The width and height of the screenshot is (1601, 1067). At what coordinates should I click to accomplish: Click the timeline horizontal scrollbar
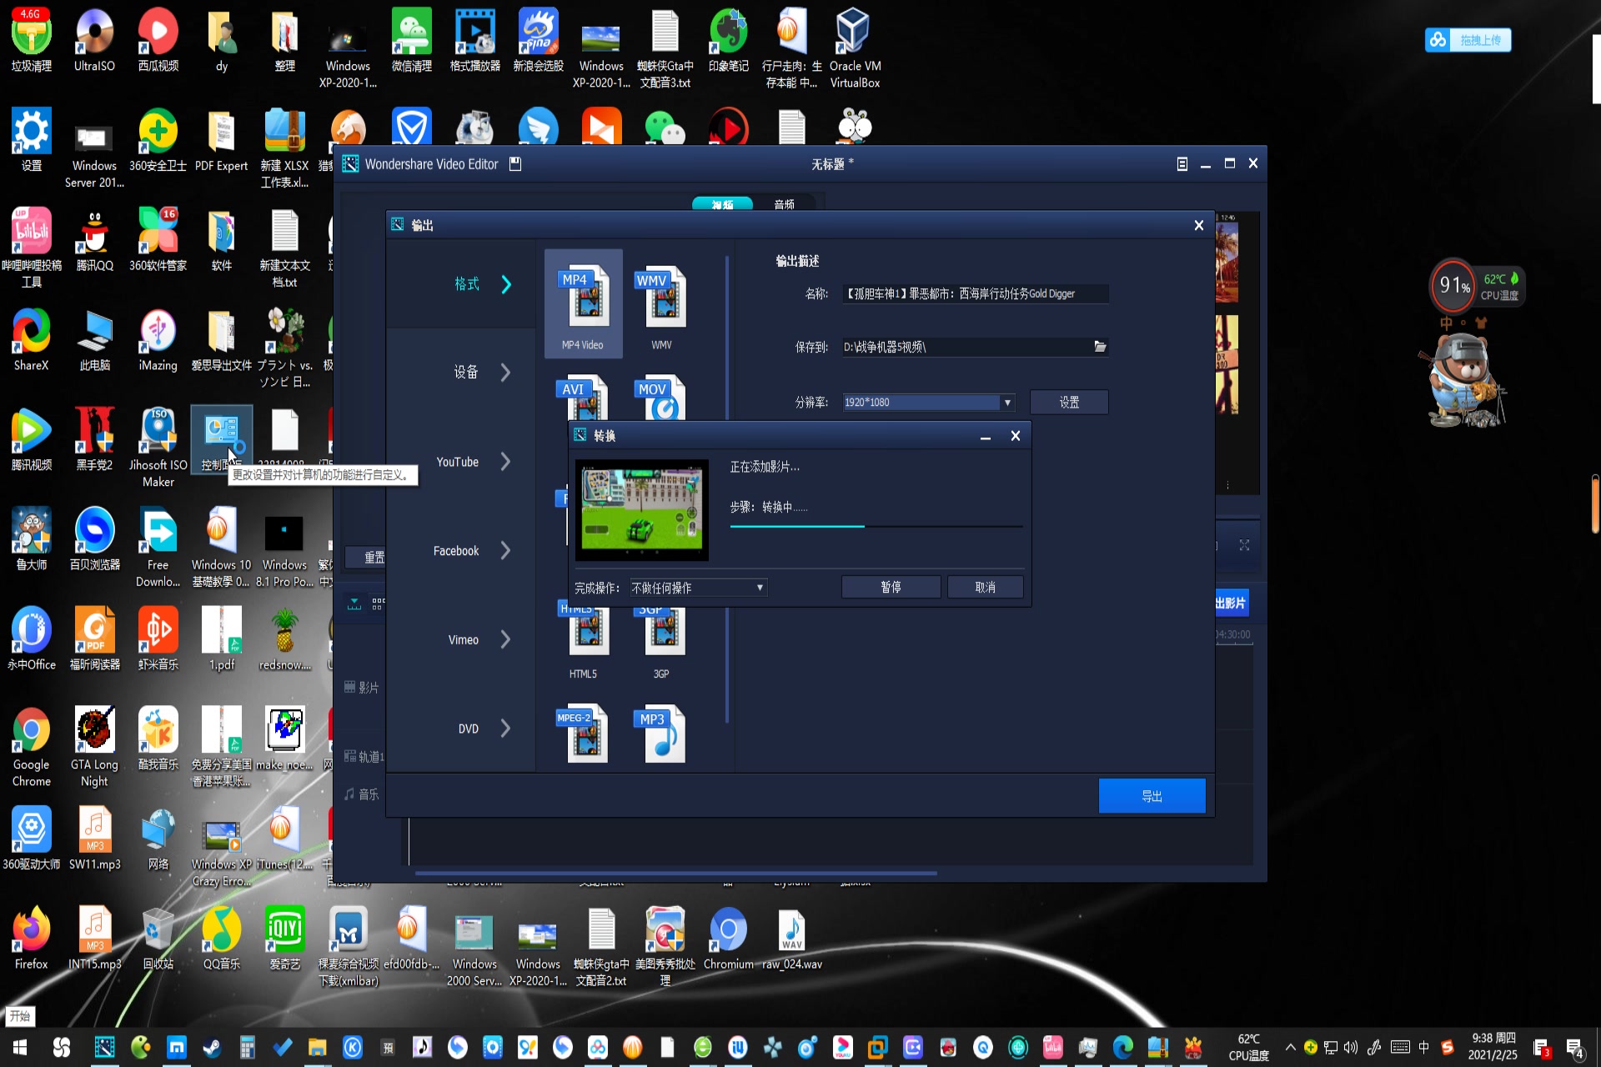tap(675, 874)
